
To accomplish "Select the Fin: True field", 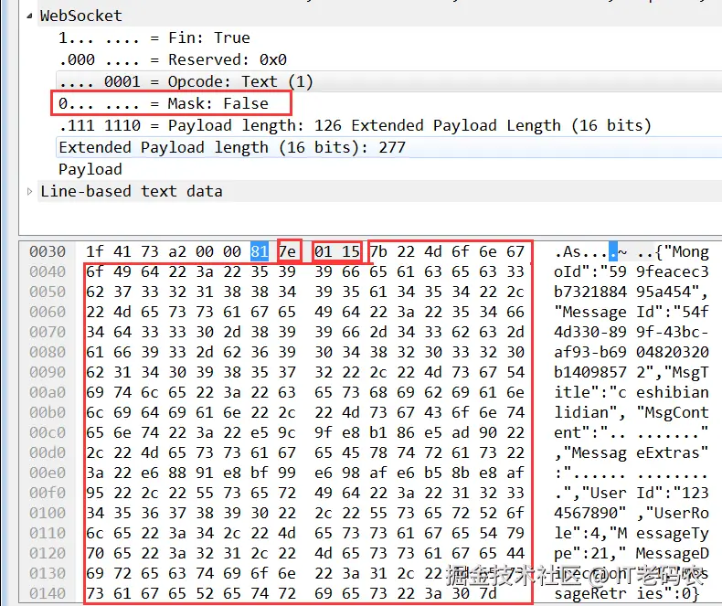I will coord(154,37).
